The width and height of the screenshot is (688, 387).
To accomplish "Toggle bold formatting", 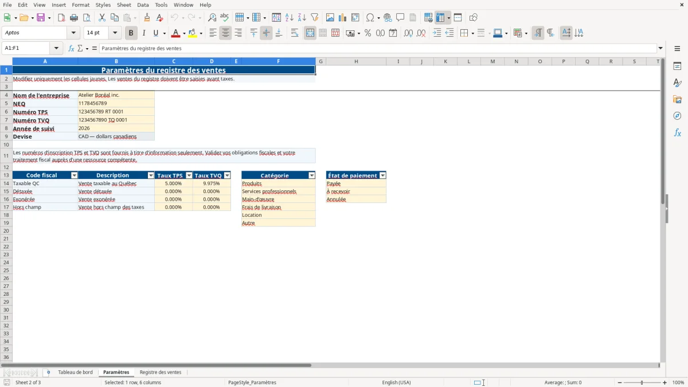I will point(131,33).
